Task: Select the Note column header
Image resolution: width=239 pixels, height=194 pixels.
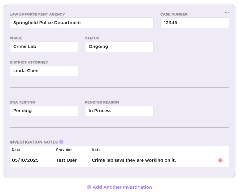Action: point(96,150)
